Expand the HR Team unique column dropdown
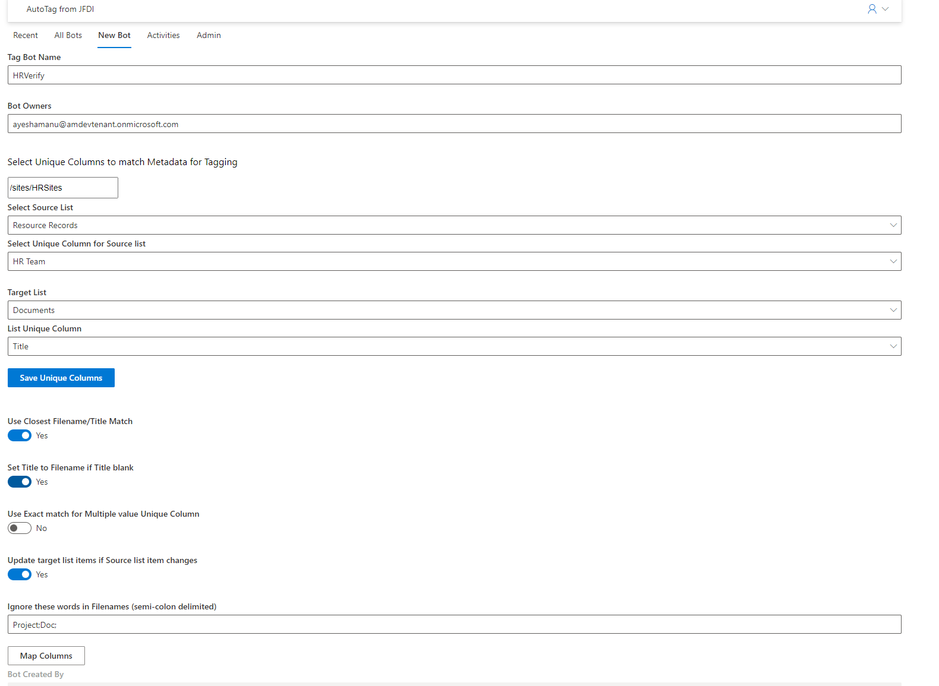 point(455,261)
